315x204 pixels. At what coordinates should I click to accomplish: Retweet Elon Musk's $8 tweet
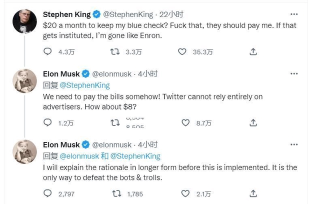click(x=115, y=122)
